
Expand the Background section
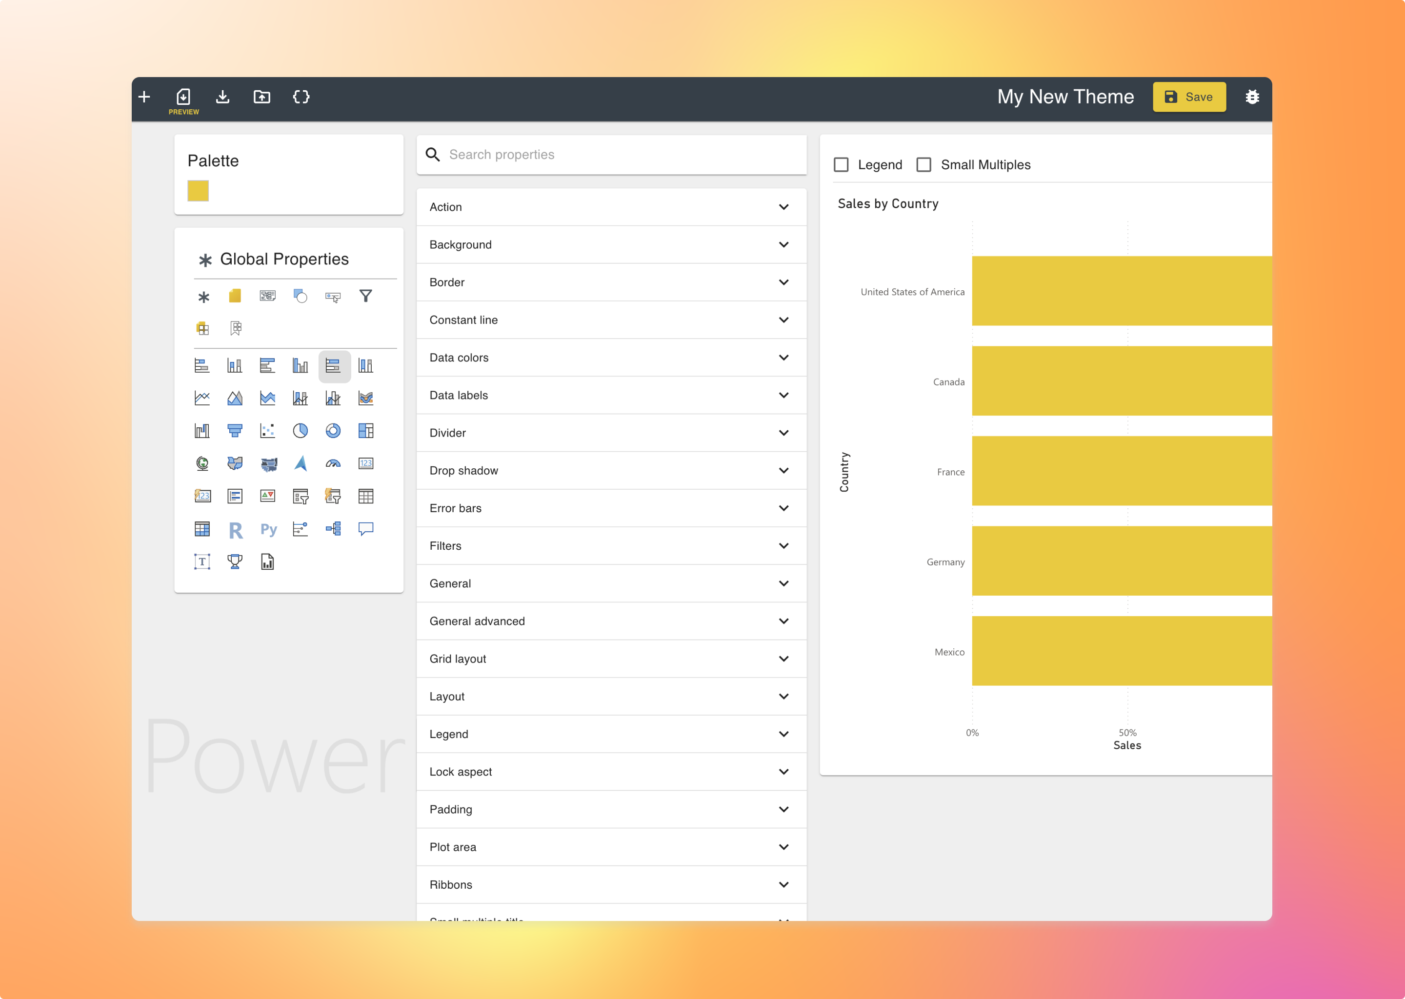point(611,245)
